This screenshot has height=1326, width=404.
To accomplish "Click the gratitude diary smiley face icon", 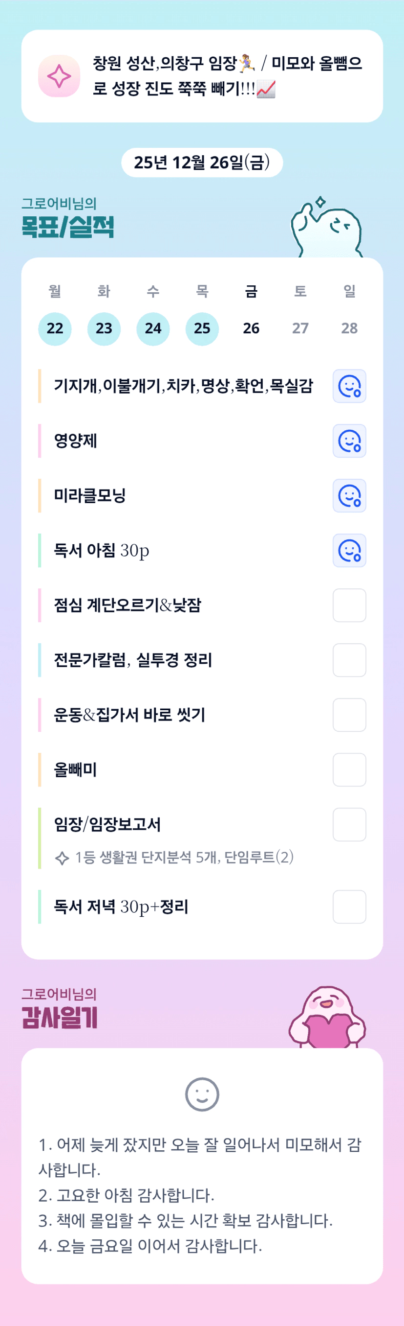I will click(202, 1094).
